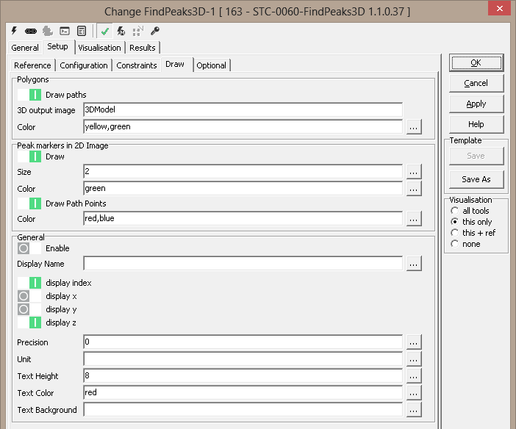Click ellipsis button next to Size field
Screen dimensions: 516x429
(x=414, y=172)
